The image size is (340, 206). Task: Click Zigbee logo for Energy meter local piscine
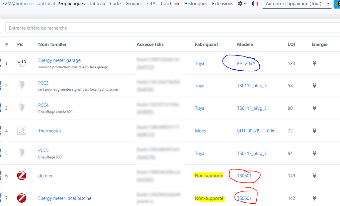22,198
